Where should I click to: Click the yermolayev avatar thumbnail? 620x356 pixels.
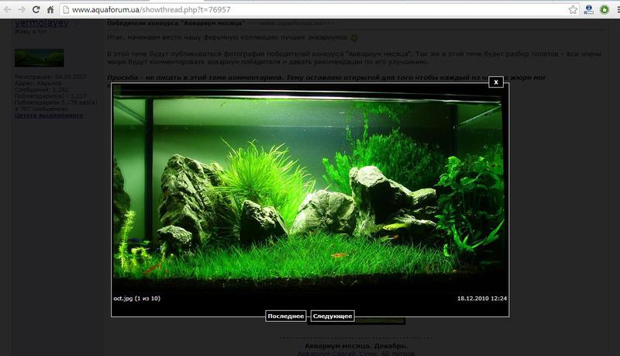coord(39,58)
